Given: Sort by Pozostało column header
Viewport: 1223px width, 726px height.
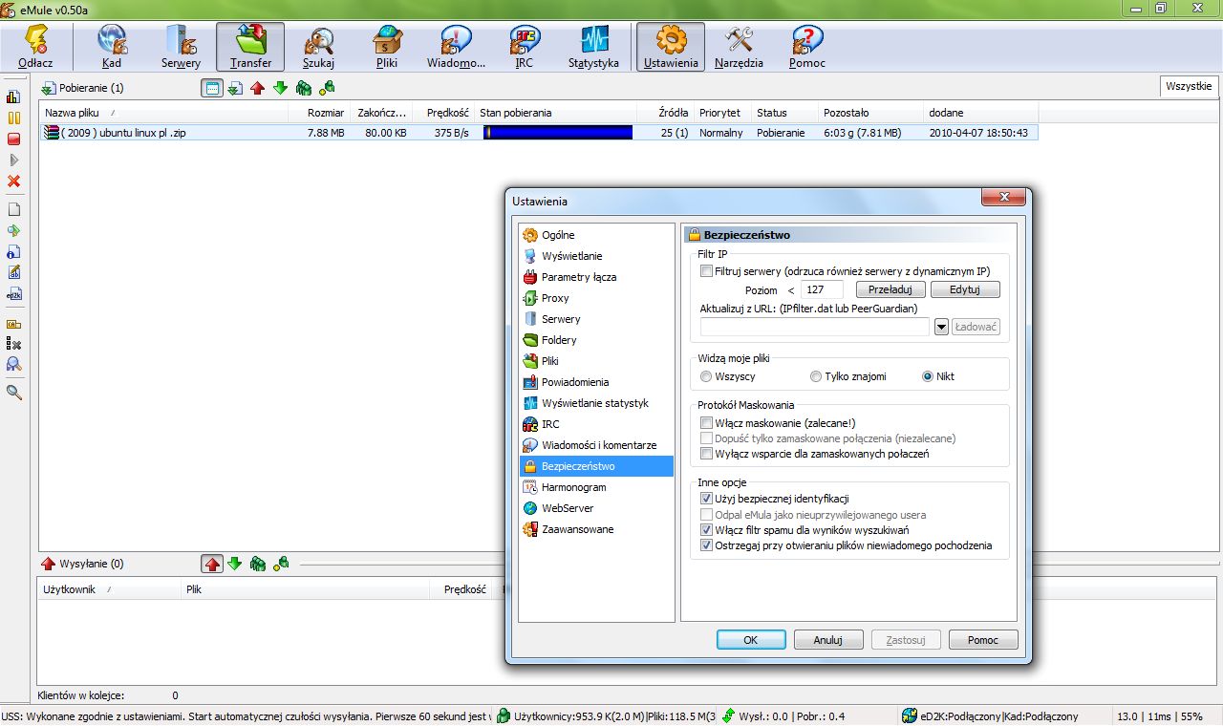Looking at the screenshot, I should pos(870,113).
